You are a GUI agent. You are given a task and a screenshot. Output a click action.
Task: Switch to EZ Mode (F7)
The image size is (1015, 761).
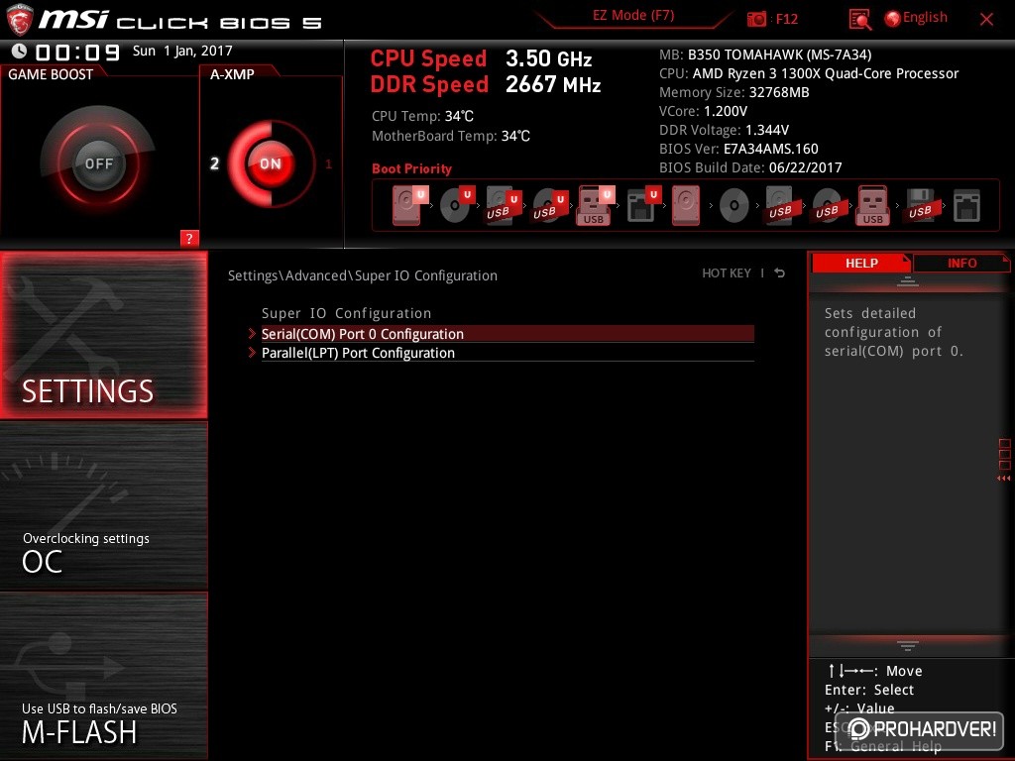tap(633, 16)
